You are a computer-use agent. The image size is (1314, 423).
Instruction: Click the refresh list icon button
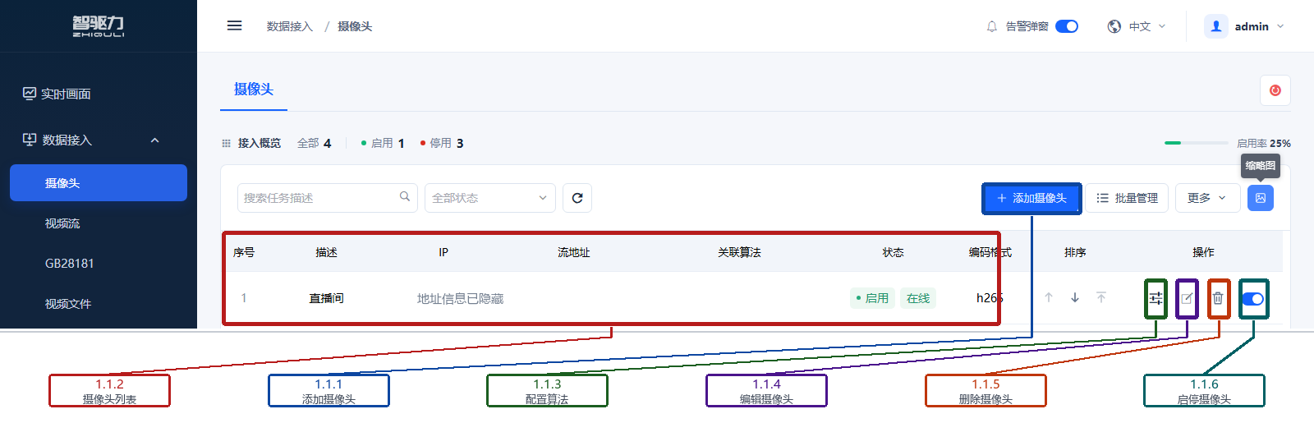click(577, 198)
